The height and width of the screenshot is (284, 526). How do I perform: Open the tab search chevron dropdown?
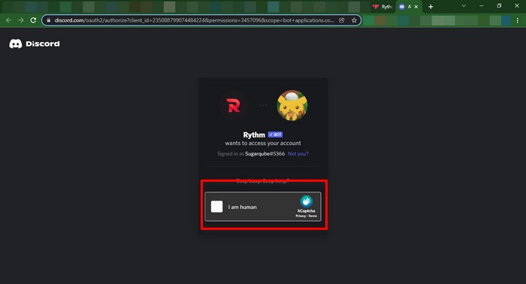click(464, 6)
